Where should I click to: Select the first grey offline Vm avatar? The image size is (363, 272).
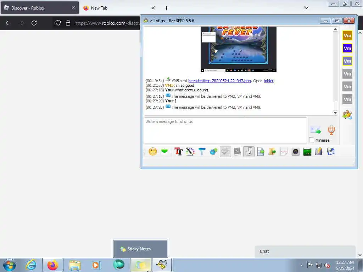347,74
